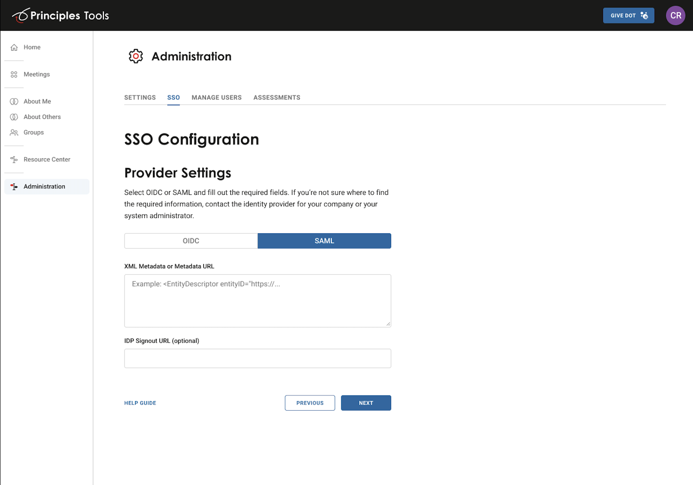This screenshot has width=693, height=485.
Task: Go to the Assessments tab
Action: [277, 97]
